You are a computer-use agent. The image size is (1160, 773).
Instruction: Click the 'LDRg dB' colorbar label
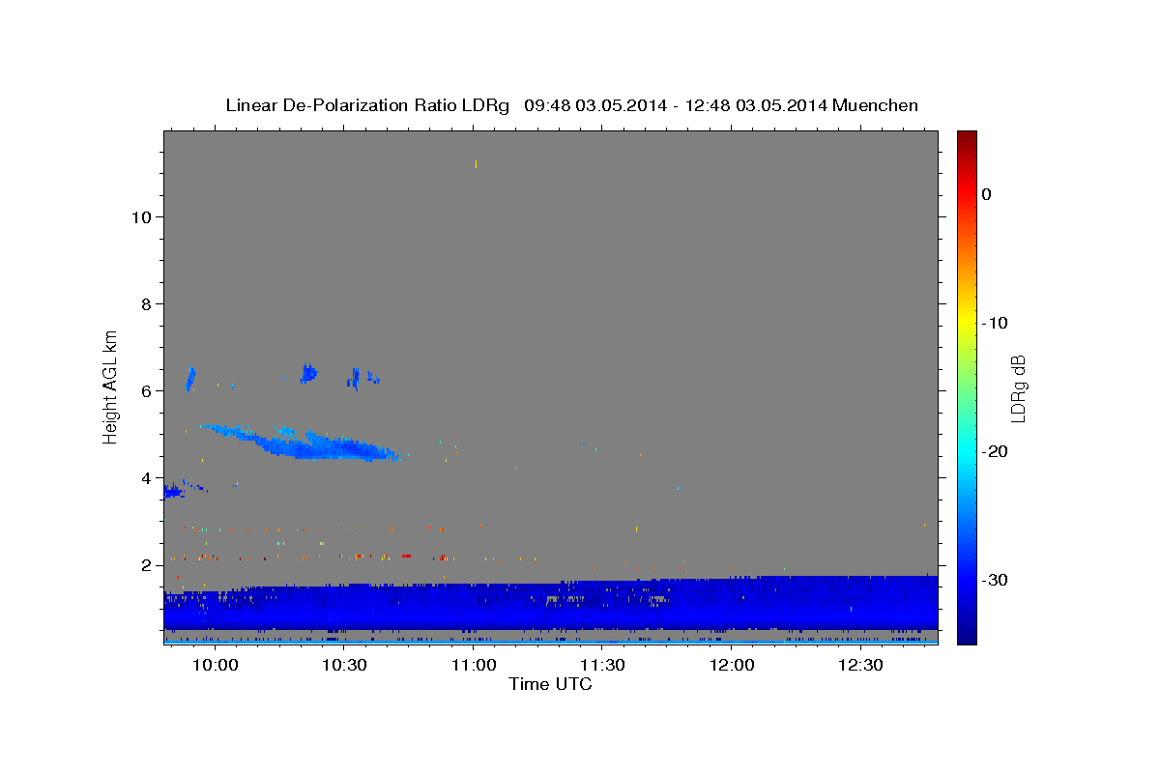tap(1017, 387)
